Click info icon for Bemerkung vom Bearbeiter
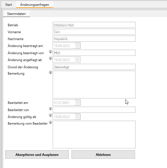Viewport: 167px width, 168px height. [51, 122]
